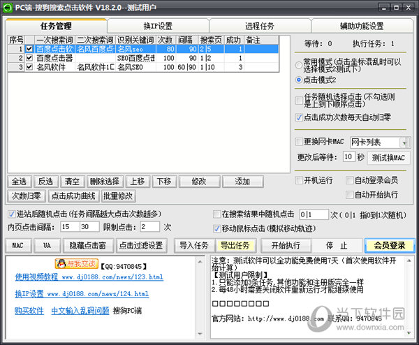Click the 反选 button
The image size is (419, 345).
(x=45, y=182)
